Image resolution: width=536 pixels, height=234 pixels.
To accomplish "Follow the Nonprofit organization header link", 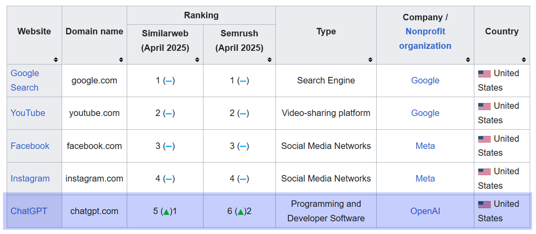I will click(x=425, y=38).
